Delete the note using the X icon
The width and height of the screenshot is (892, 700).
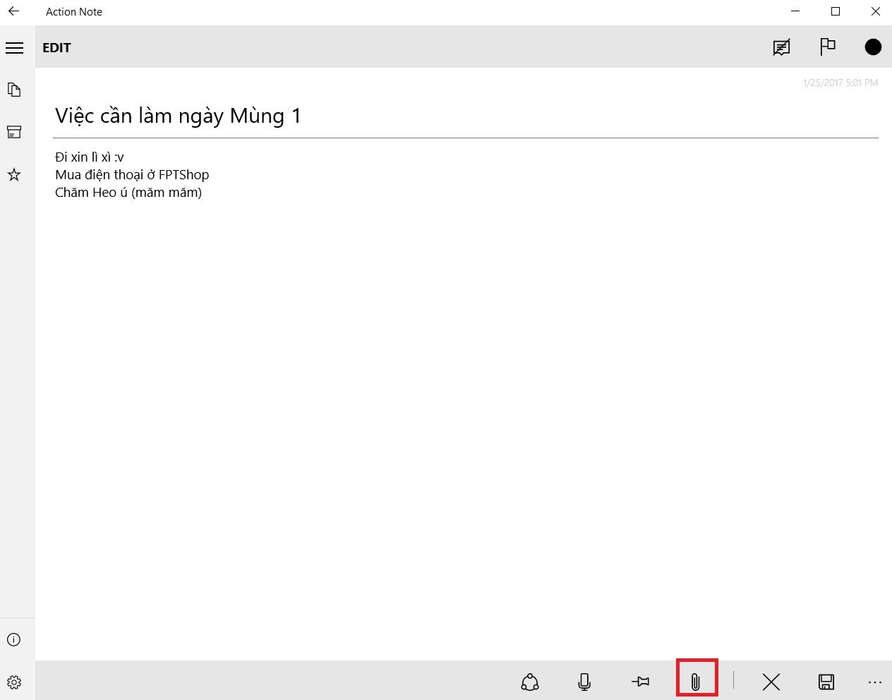(771, 682)
